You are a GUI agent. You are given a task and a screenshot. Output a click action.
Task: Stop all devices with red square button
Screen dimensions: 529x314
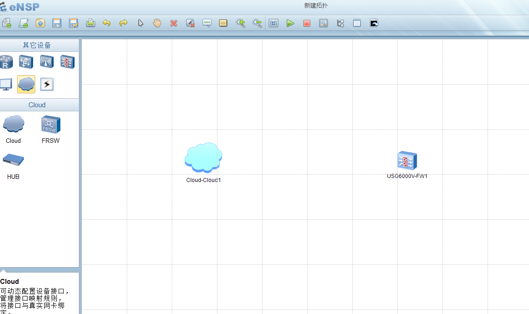[x=307, y=23]
